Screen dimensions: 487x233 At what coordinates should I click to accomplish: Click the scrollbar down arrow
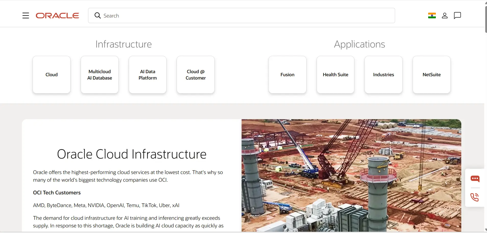pyautogui.click(x=486, y=230)
